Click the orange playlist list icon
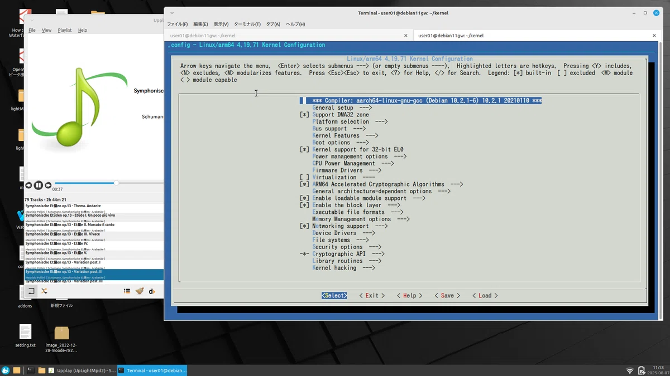Viewport: 670px width, 376px height. [x=127, y=291]
